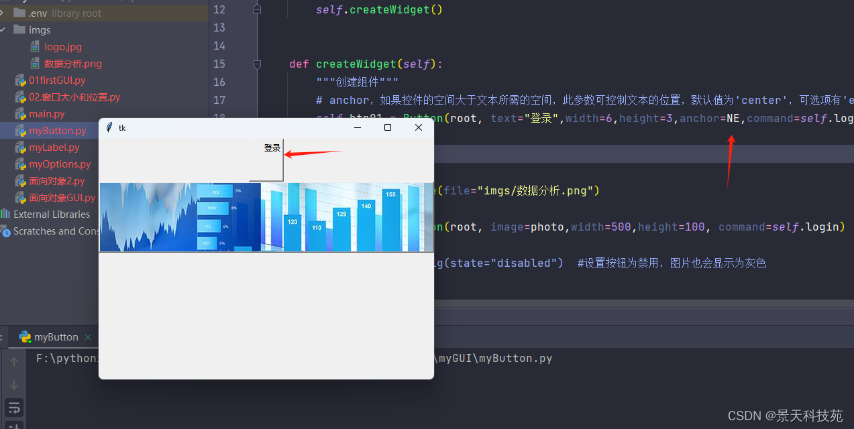Screen dimensions: 854x429
Task: Click the .env folder icon
Action: (x=19, y=13)
